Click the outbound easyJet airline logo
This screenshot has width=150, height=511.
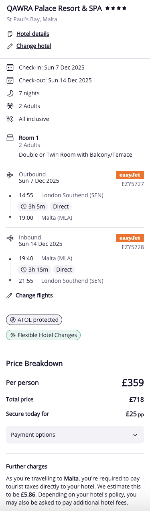pos(130,175)
